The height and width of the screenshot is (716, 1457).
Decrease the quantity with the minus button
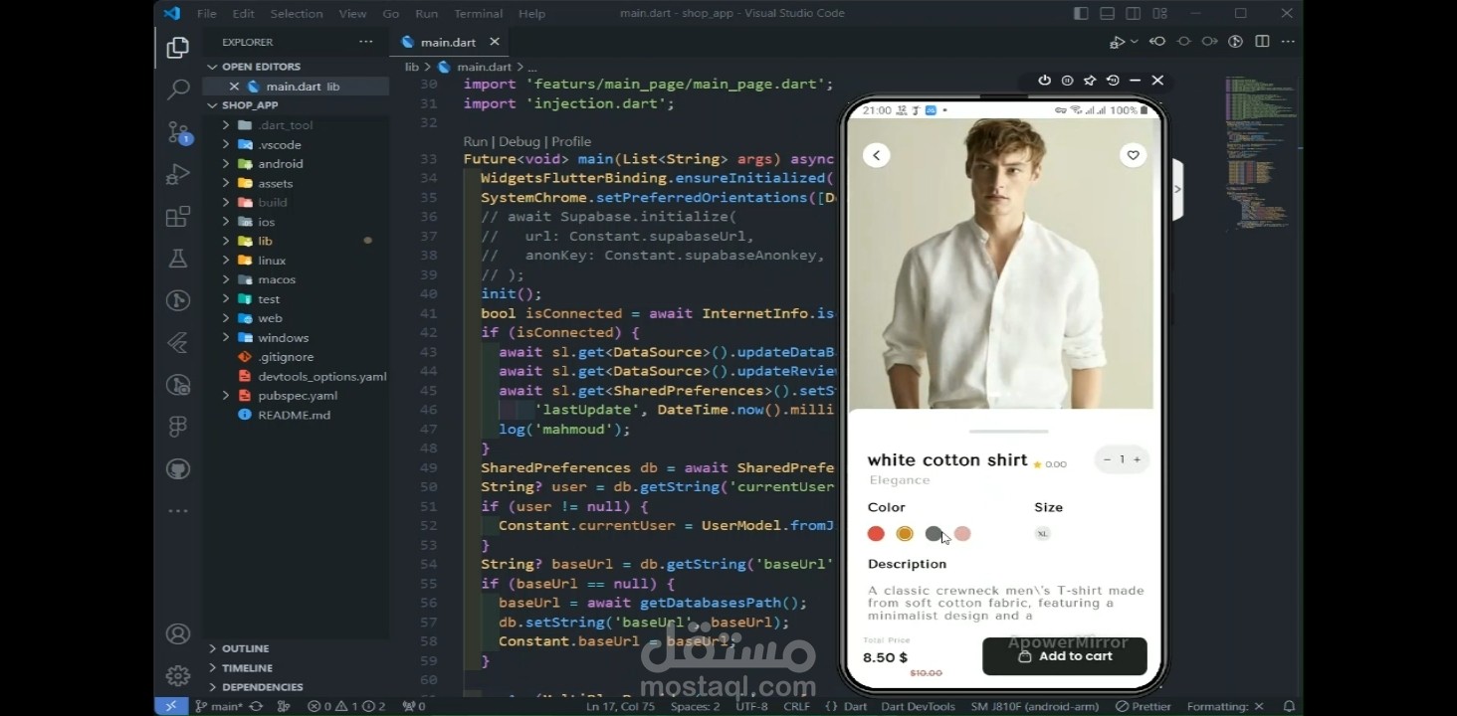pos(1107,459)
